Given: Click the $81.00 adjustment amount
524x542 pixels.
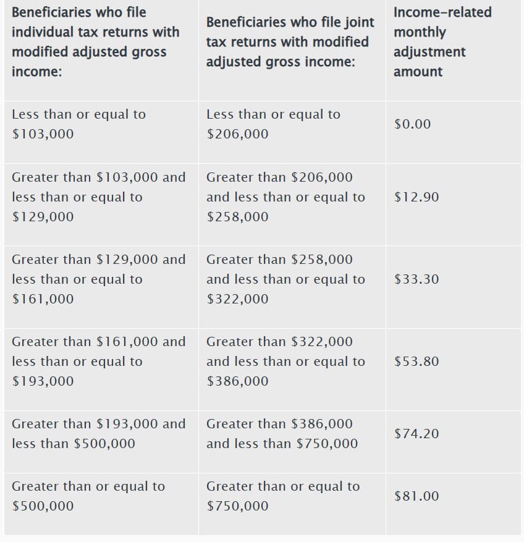Looking at the screenshot, I should tap(416, 496).
